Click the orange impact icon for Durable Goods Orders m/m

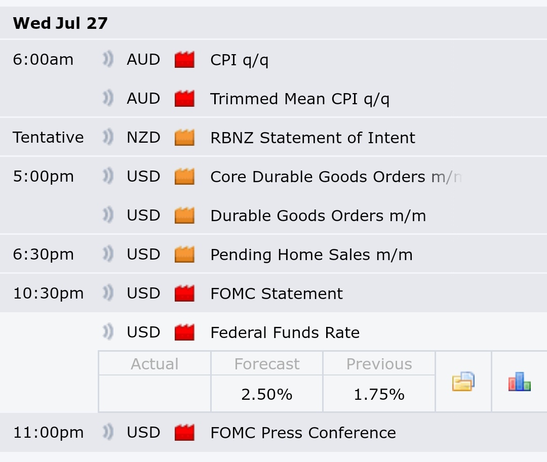184,216
